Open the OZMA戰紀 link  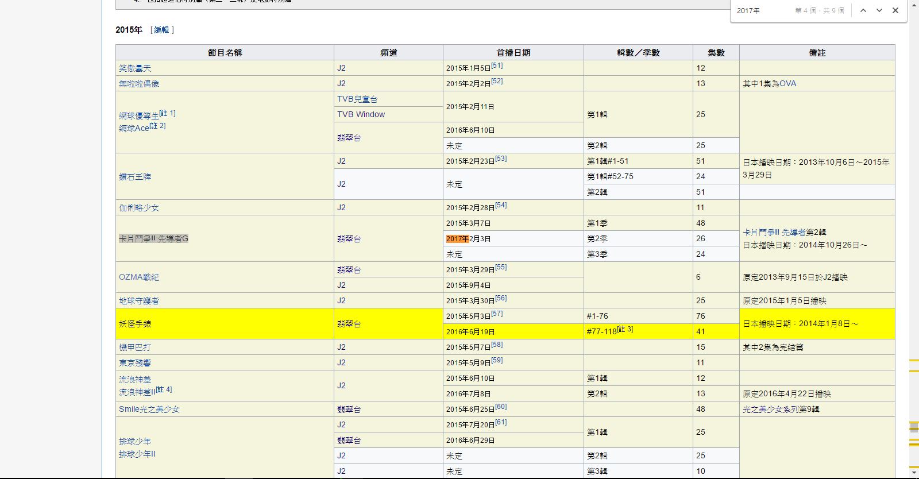coord(139,277)
